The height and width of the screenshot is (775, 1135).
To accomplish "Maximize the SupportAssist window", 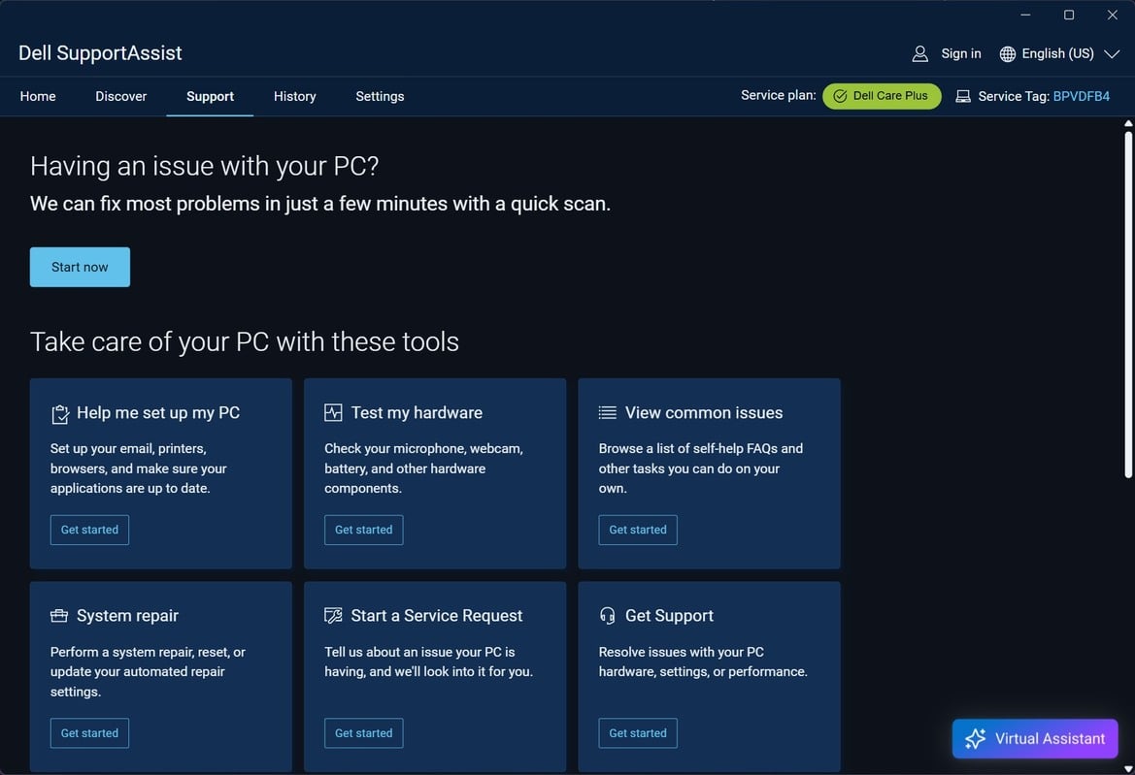I will 1068,15.
